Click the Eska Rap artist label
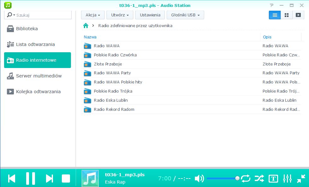The width and height of the screenshot is (309, 187). 115,182
